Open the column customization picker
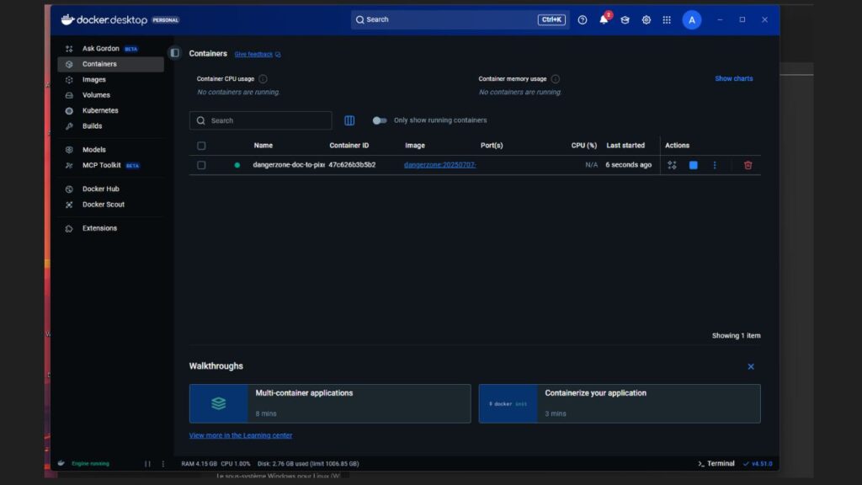Image resolution: width=862 pixels, height=485 pixels. pyautogui.click(x=349, y=120)
